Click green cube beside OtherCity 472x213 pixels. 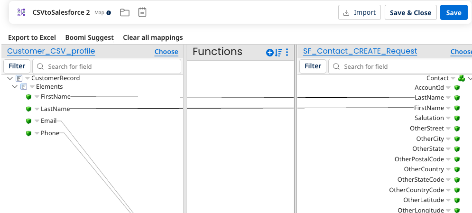point(457,139)
